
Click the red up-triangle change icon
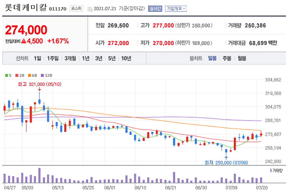point(24,41)
